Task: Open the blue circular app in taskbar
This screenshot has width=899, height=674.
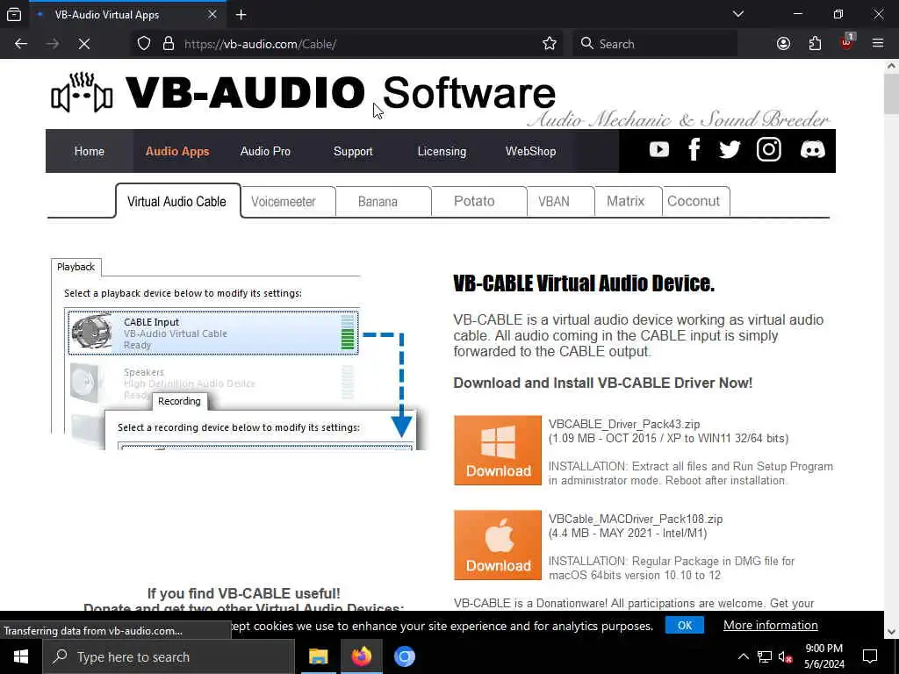Action: click(404, 656)
